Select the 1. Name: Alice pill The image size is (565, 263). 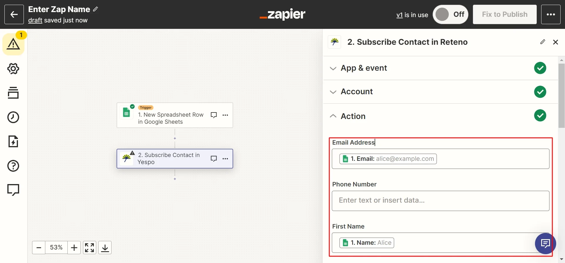pos(367,243)
